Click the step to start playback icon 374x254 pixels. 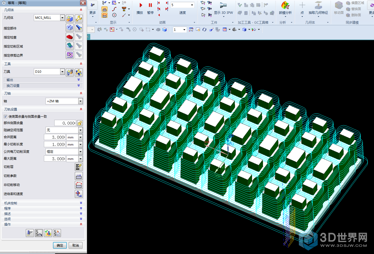point(159,3)
